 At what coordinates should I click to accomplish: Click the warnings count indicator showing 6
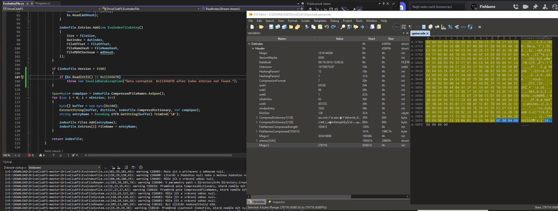(x=42, y=155)
